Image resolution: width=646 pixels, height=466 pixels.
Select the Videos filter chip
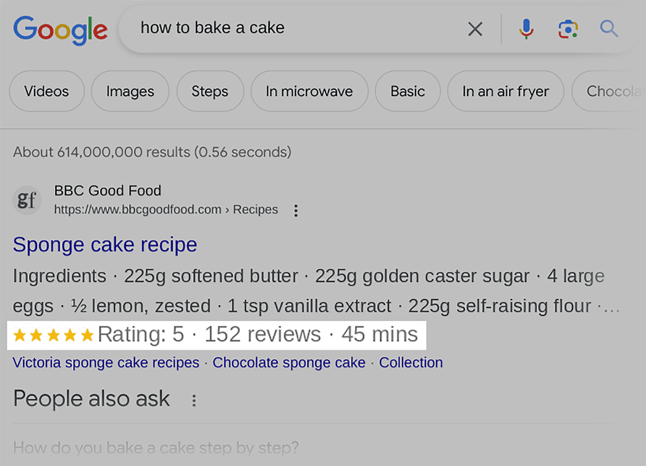(46, 92)
